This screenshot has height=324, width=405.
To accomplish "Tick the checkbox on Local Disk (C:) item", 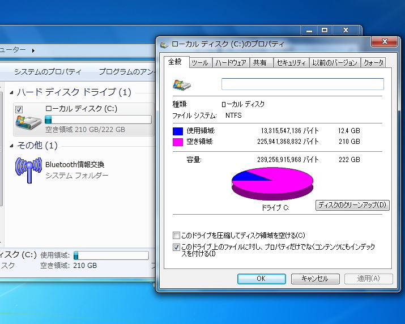I will pyautogui.click(x=19, y=109).
